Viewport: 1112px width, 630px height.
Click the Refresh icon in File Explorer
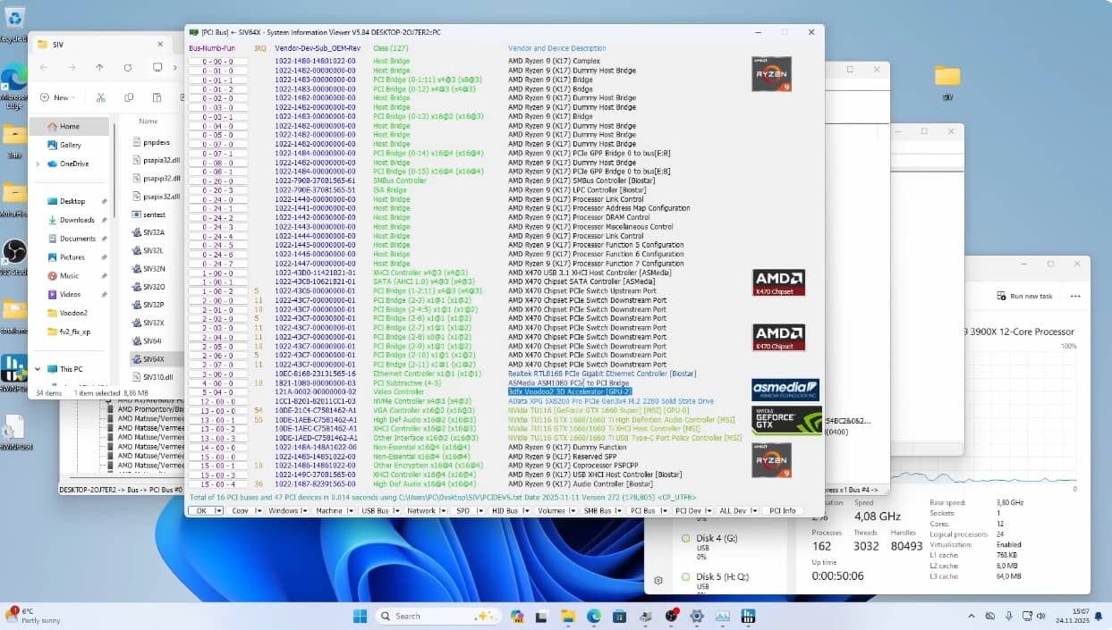(128, 68)
